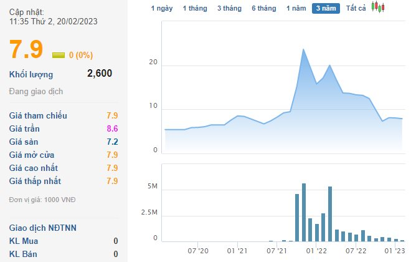This screenshot has width=411, height=262.
Task: Click the Đang giao dịch status text
Action: click(x=36, y=92)
